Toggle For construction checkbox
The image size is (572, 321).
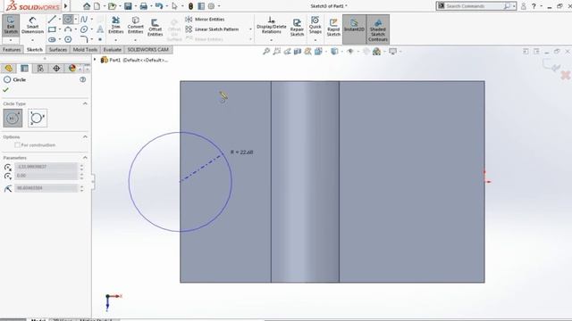[x=17, y=144]
